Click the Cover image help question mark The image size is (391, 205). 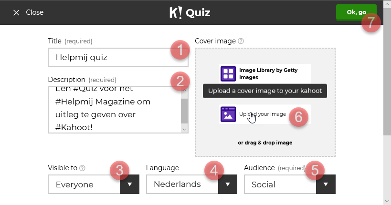click(x=241, y=41)
